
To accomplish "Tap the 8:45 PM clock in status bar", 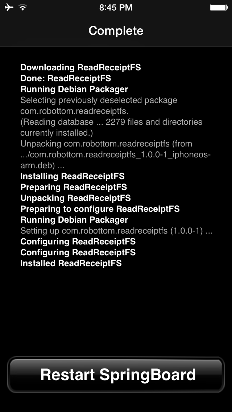I will click(x=116, y=7).
